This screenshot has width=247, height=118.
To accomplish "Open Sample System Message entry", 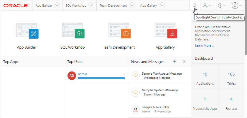I will (160, 90).
